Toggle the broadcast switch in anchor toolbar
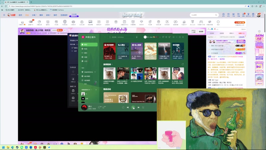The height and width of the screenshot is (150, 266). [31, 22]
